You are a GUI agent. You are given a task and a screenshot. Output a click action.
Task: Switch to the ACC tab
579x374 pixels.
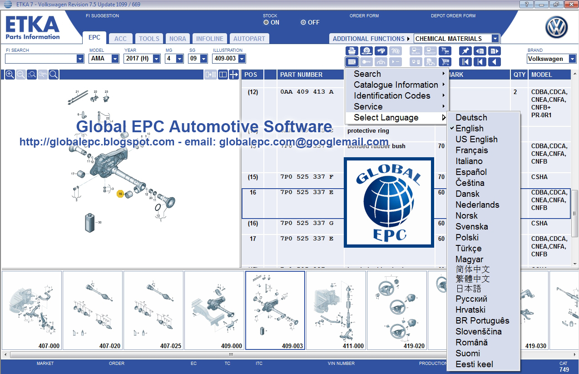coord(120,39)
